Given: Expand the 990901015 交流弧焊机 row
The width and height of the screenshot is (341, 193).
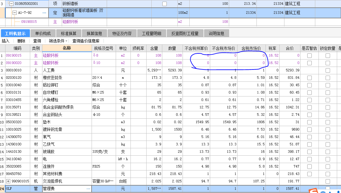Looking at the screenshot, I should (x=8, y=181).
